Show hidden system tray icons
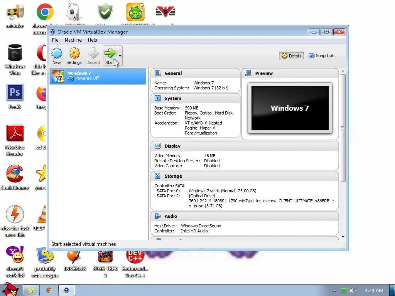Viewport: 395px width, 296px height. (334, 291)
